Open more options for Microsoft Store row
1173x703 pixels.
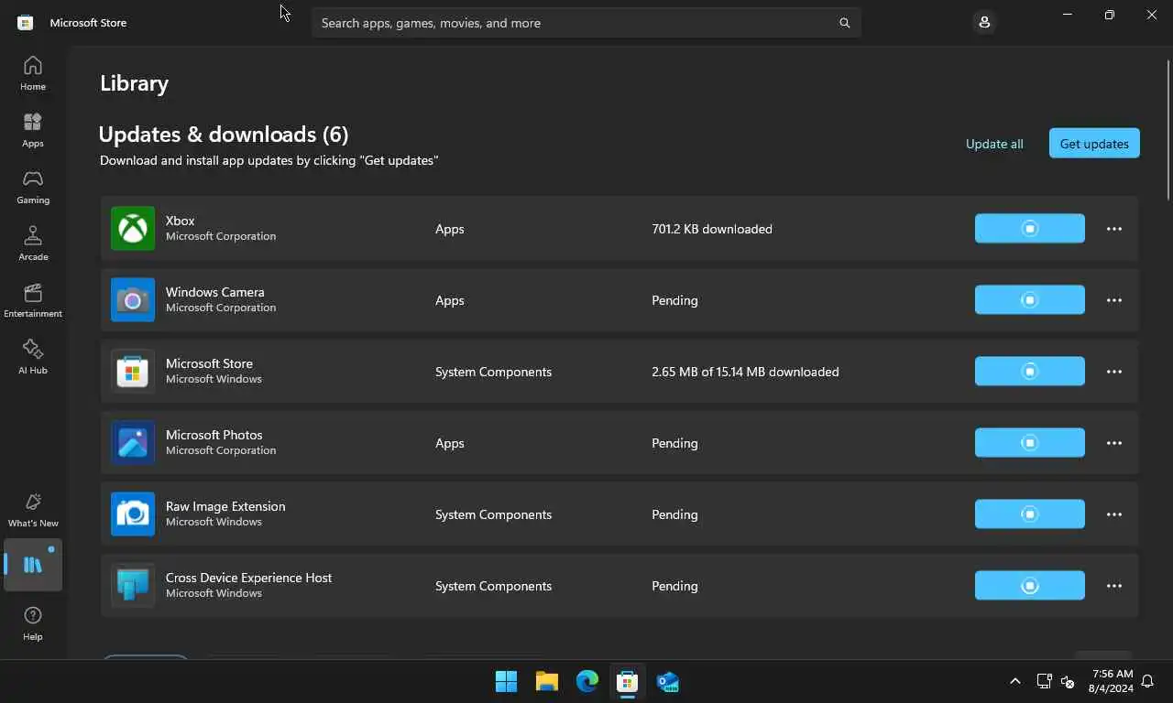[x=1114, y=372]
